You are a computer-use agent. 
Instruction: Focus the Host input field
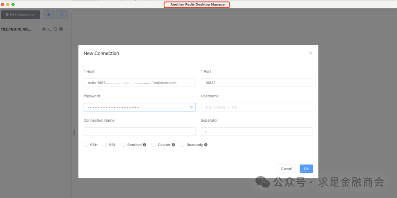coord(140,82)
